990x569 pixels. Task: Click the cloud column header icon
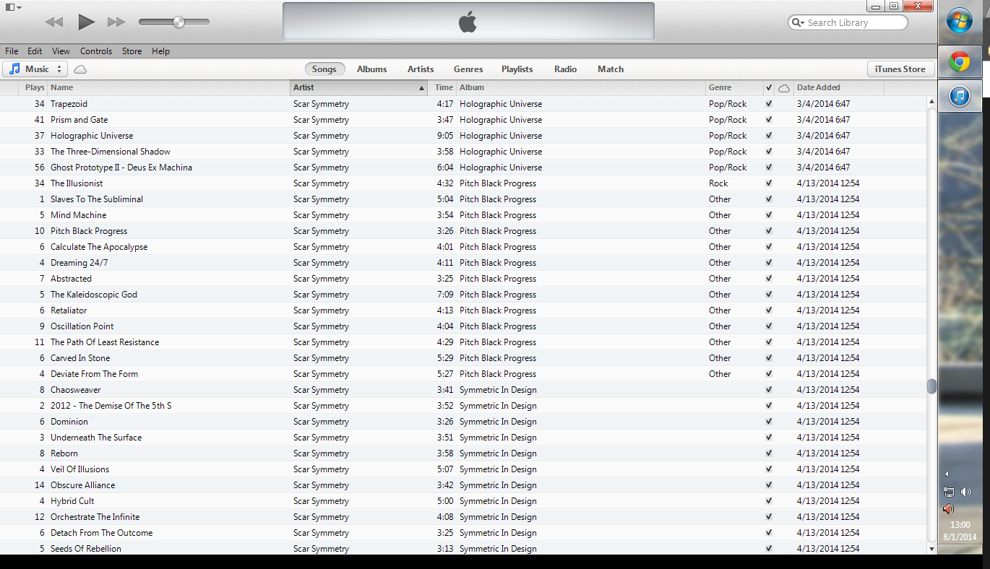click(783, 88)
